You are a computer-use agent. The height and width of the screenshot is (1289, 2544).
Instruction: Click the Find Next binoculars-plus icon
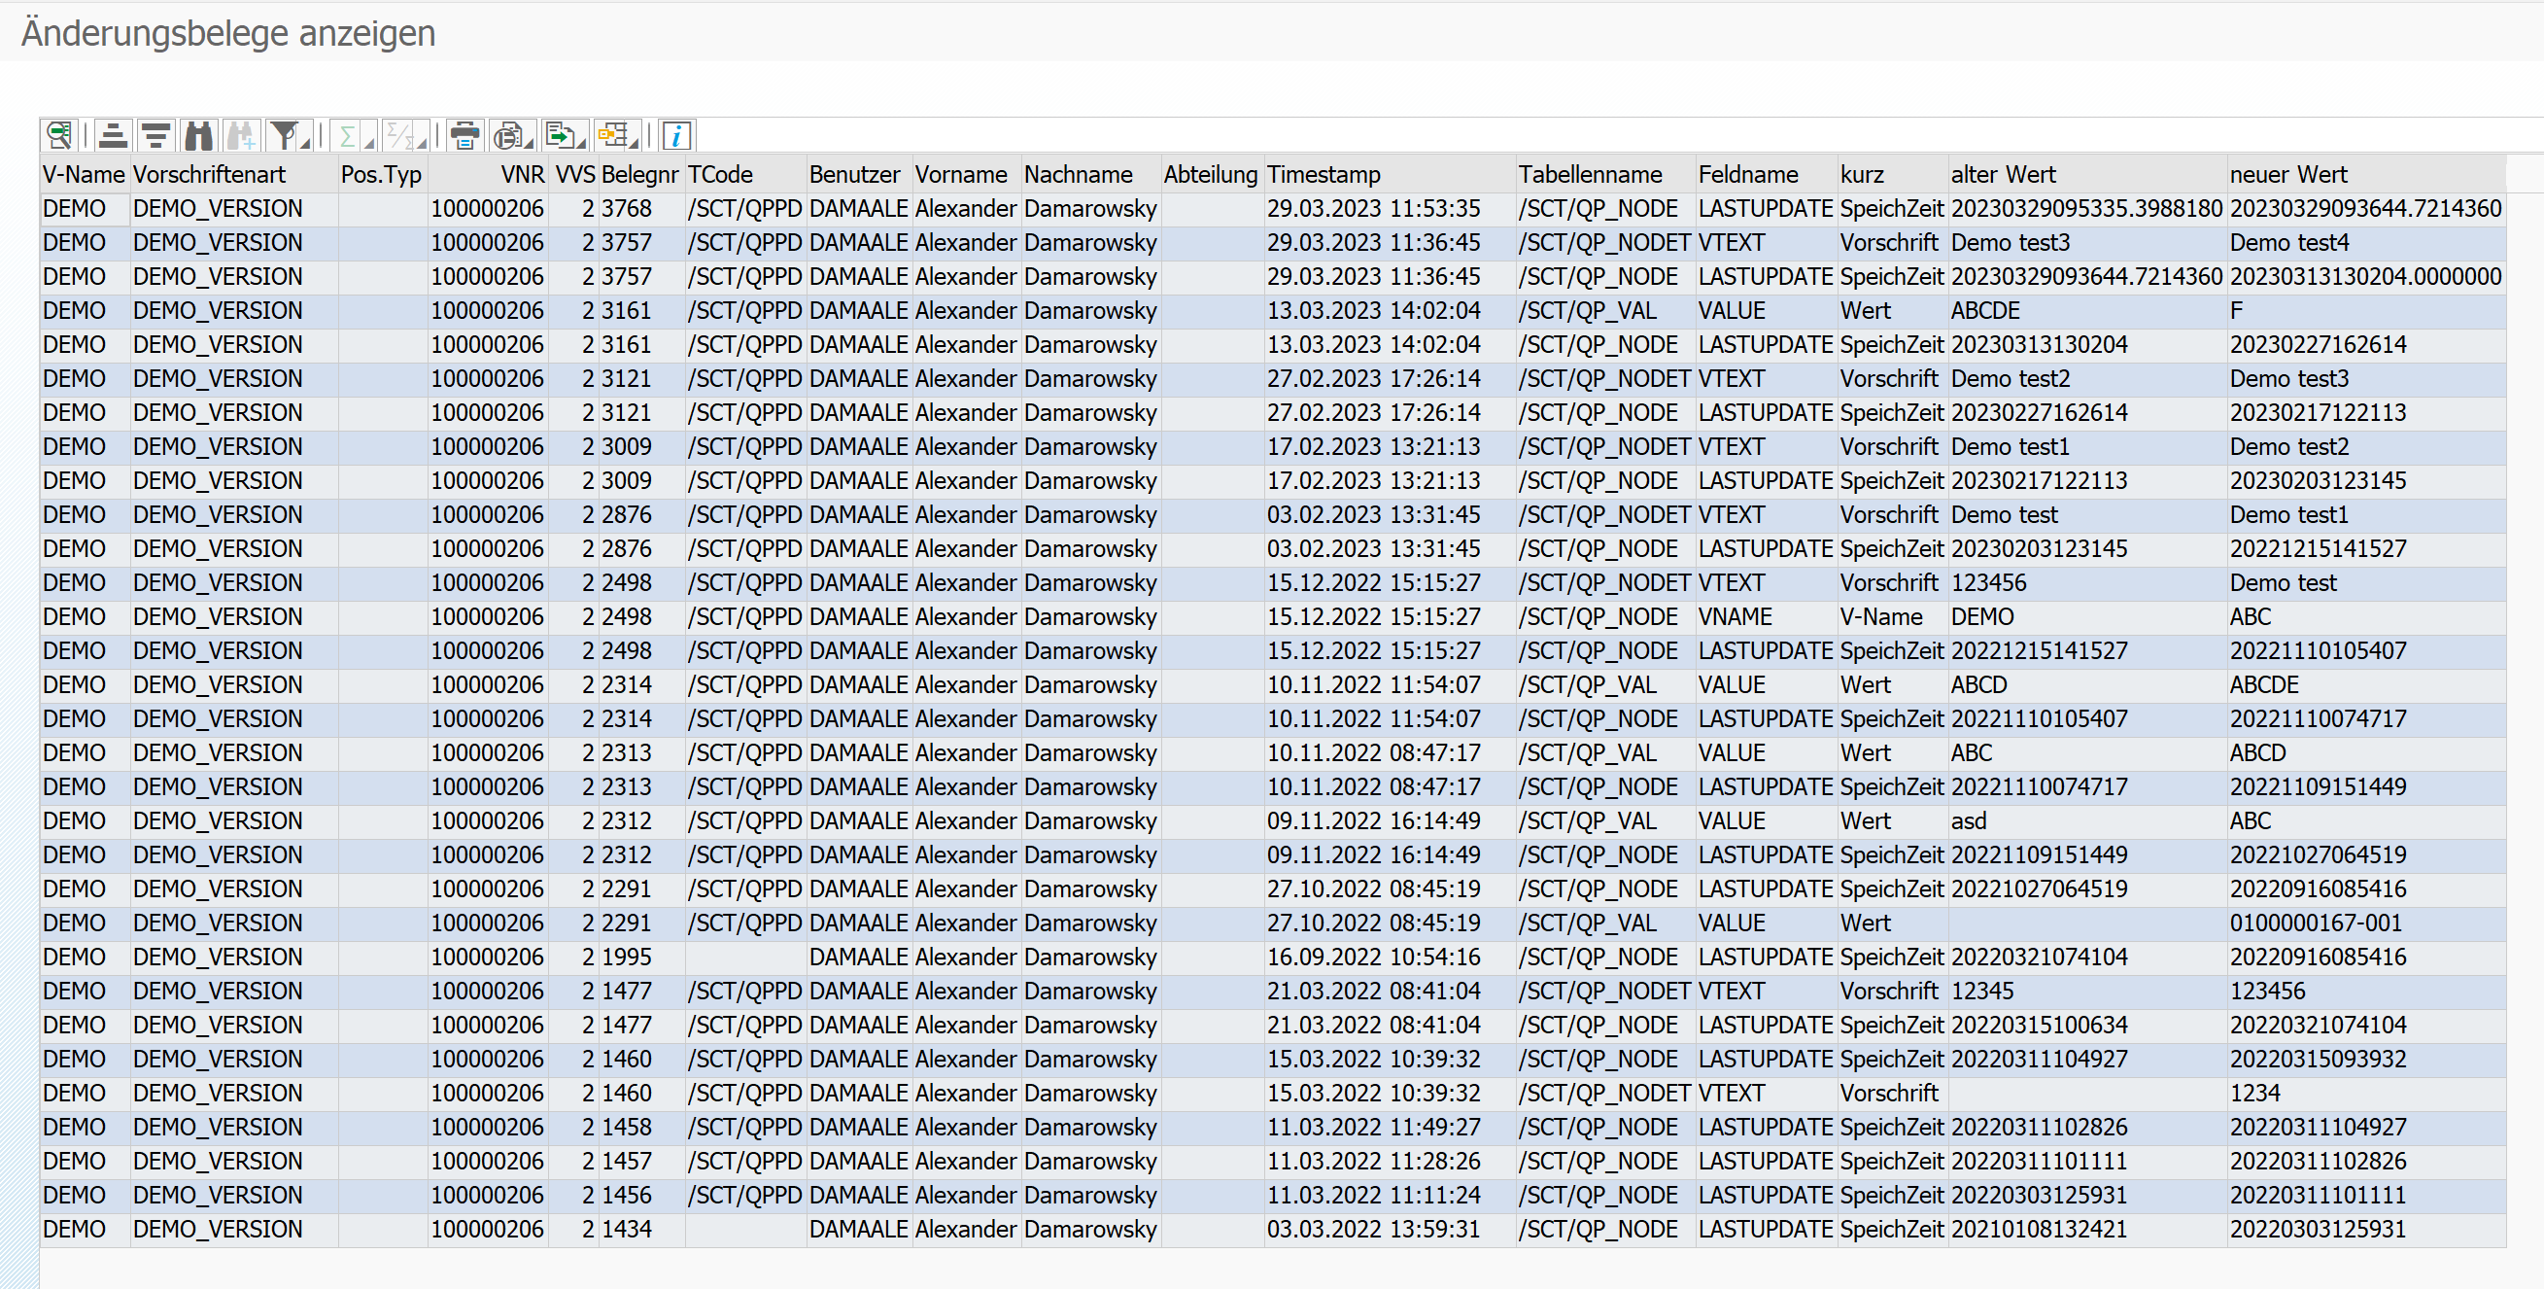pyautogui.click(x=240, y=135)
